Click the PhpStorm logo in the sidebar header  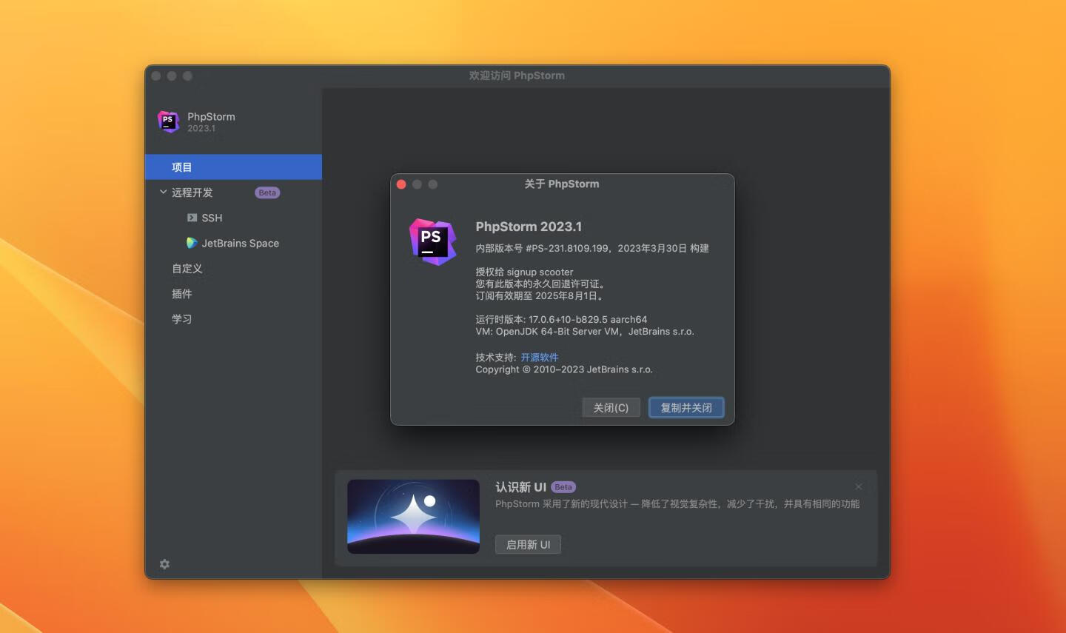(168, 121)
